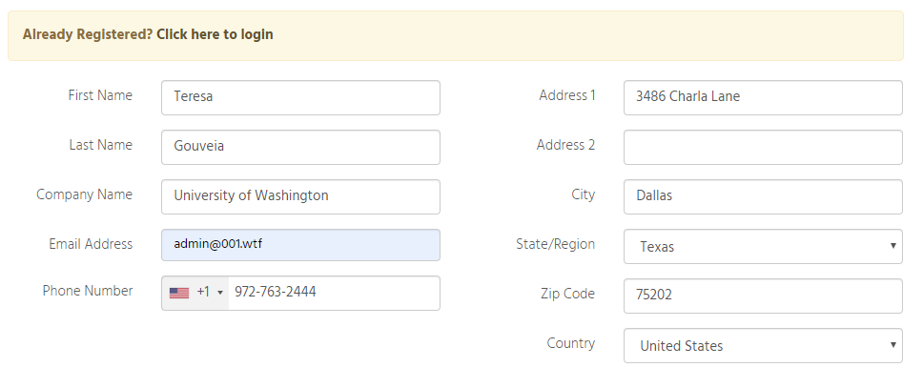Viewport: 923px width, 388px height.
Task: Click the State/Region dropdown arrow
Action: point(893,246)
